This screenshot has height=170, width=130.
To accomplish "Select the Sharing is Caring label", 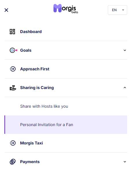I will click(x=37, y=88).
